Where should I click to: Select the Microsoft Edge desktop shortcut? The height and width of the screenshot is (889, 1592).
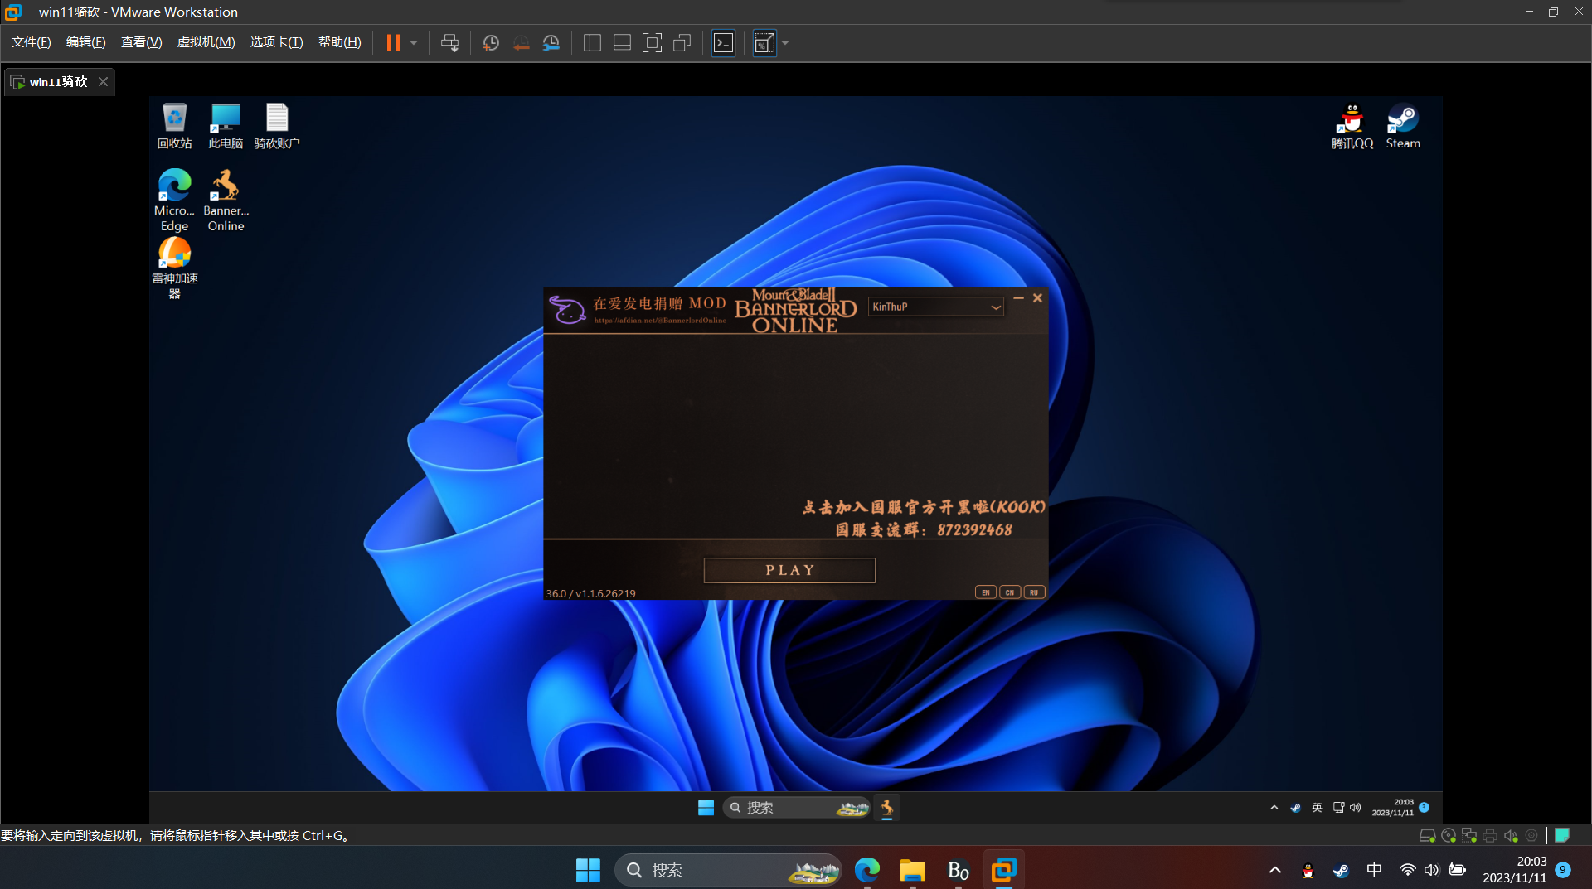click(174, 201)
